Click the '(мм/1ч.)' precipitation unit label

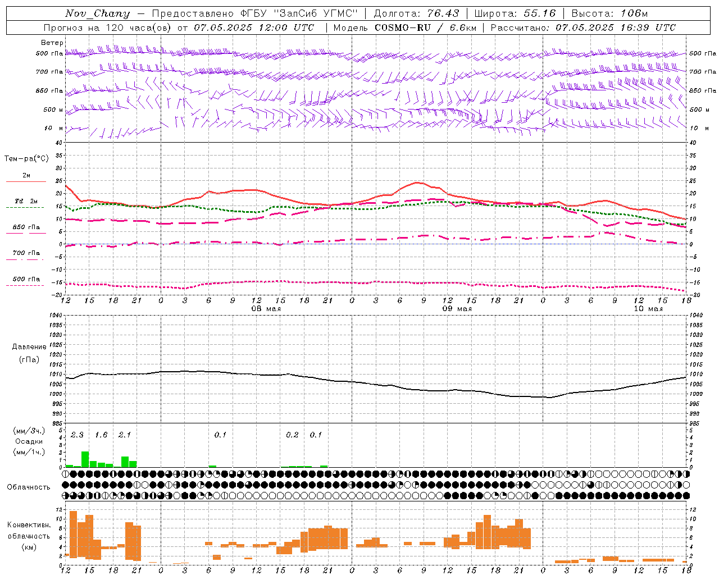coord(29,453)
